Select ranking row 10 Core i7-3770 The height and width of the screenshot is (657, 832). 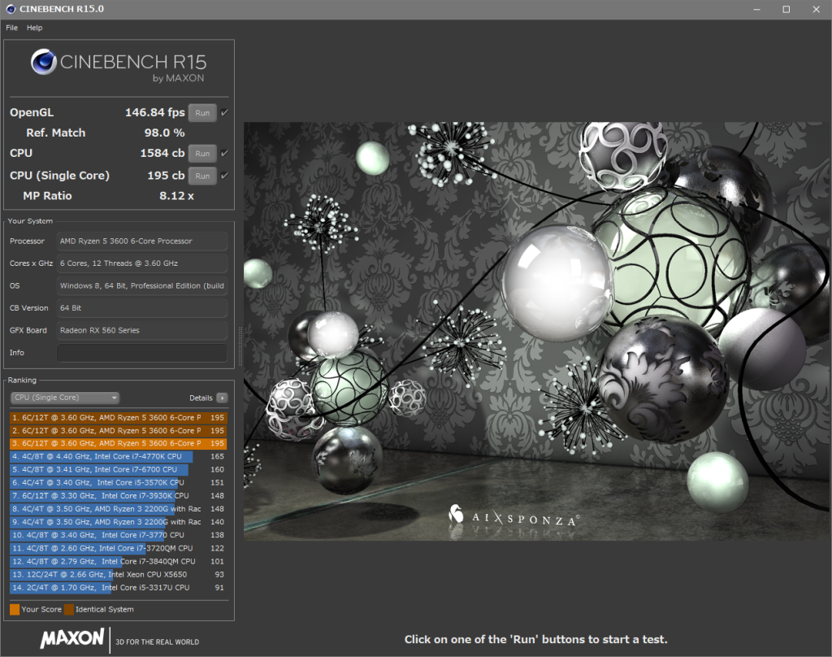coord(119,535)
